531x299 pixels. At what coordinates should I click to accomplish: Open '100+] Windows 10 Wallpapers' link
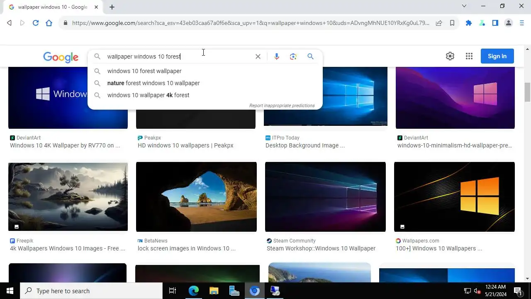tap(438, 248)
